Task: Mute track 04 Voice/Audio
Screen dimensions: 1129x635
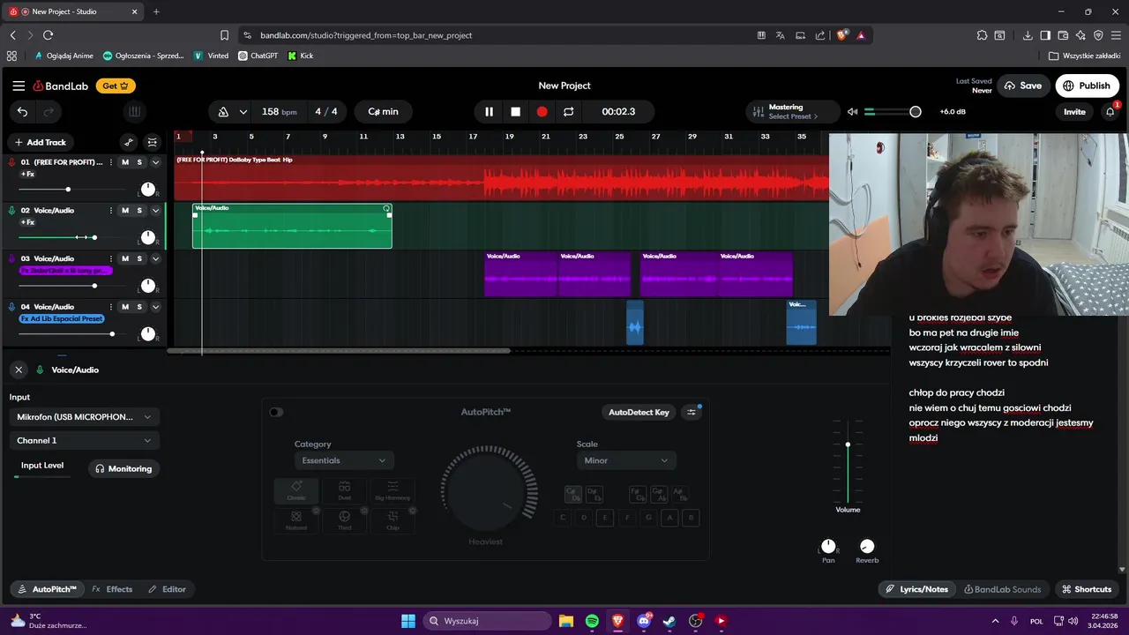Action: [x=125, y=307]
